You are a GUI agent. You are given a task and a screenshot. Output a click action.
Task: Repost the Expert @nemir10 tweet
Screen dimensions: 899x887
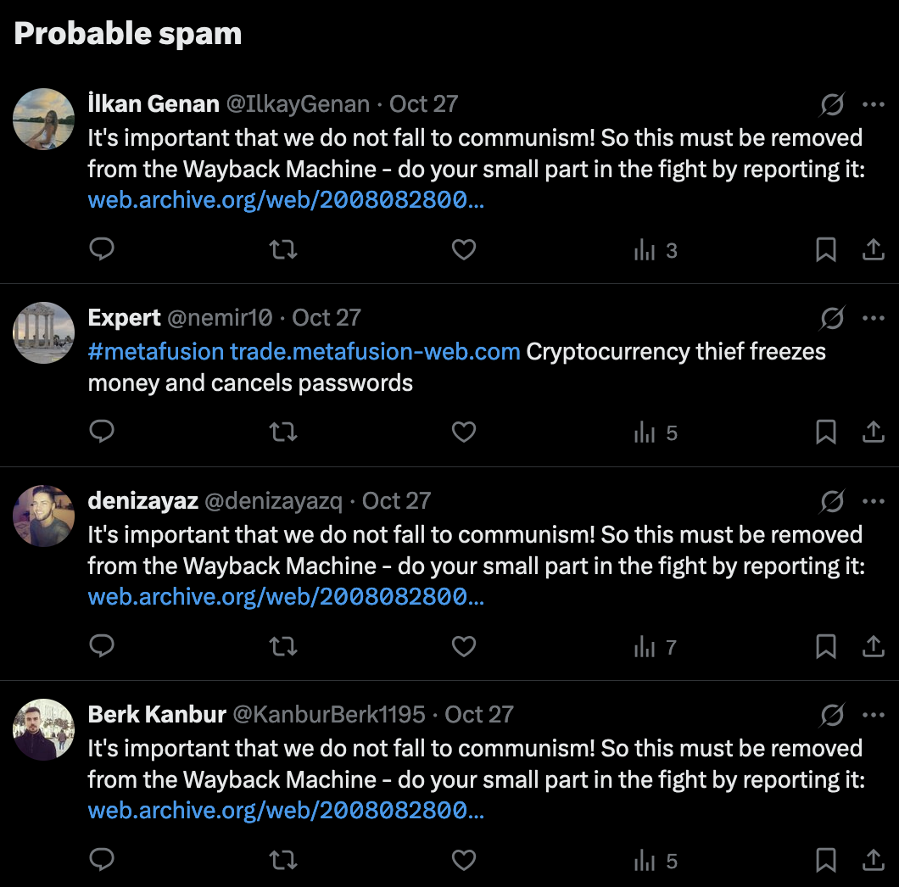(283, 432)
